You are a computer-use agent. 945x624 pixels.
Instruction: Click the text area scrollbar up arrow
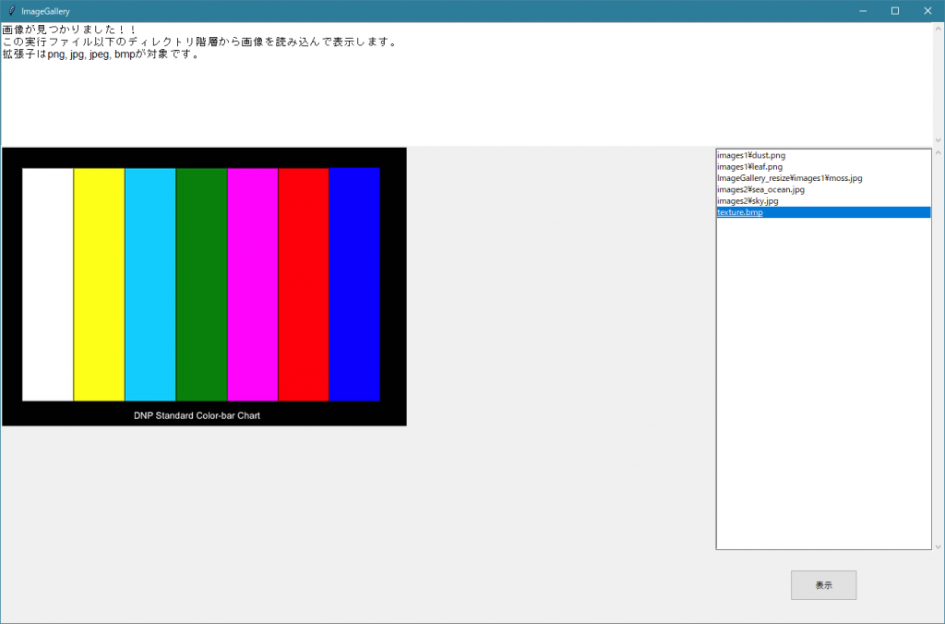pyautogui.click(x=939, y=29)
